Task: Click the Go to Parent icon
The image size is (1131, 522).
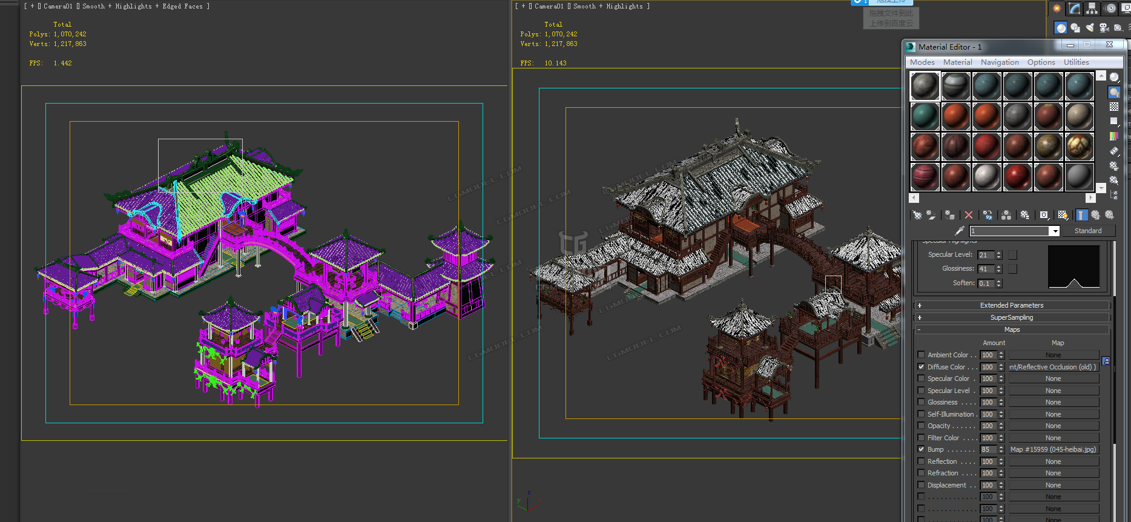Action: [1095, 215]
